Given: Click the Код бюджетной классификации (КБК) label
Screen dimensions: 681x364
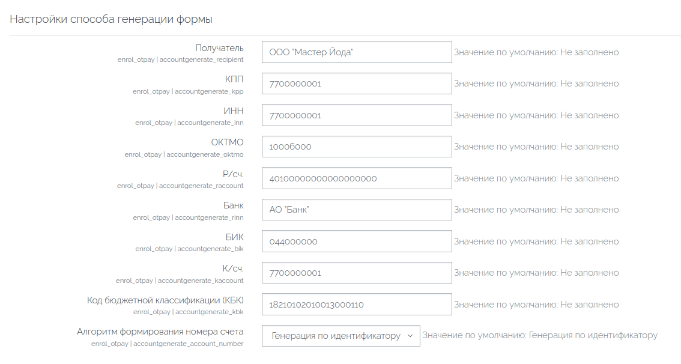Looking at the screenshot, I should coord(165,300).
